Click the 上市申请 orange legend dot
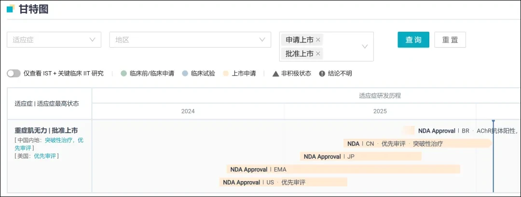This screenshot has height=197, width=521. click(226, 74)
